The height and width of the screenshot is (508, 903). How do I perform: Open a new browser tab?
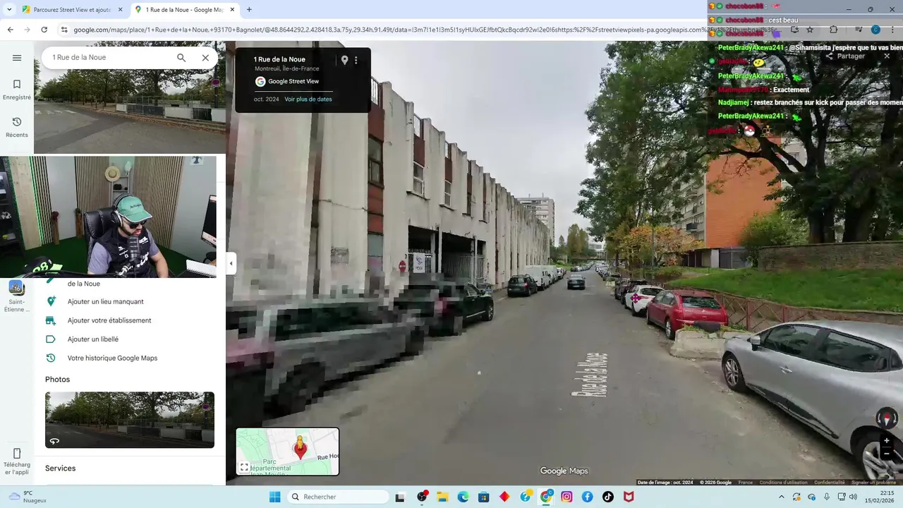249,10
